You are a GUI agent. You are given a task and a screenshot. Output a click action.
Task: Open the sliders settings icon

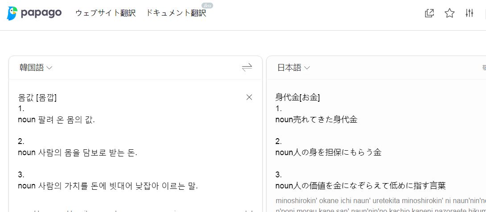point(469,13)
